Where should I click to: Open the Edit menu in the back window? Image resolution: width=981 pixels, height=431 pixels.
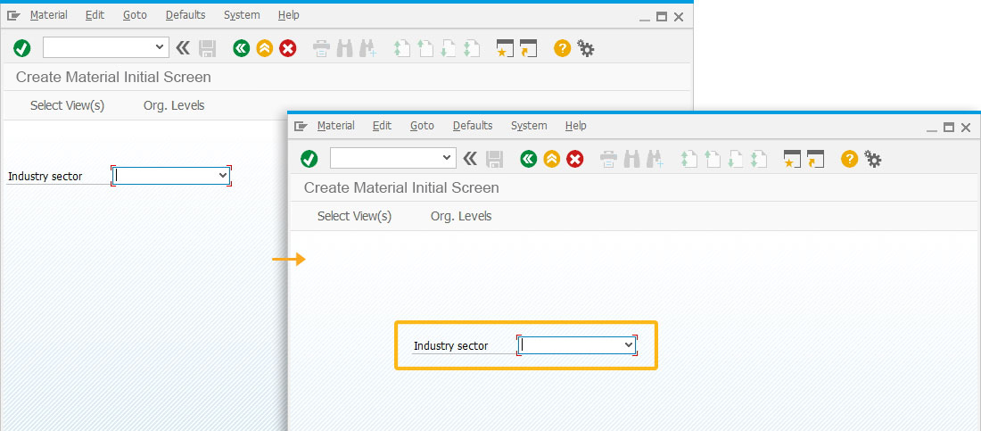point(95,15)
